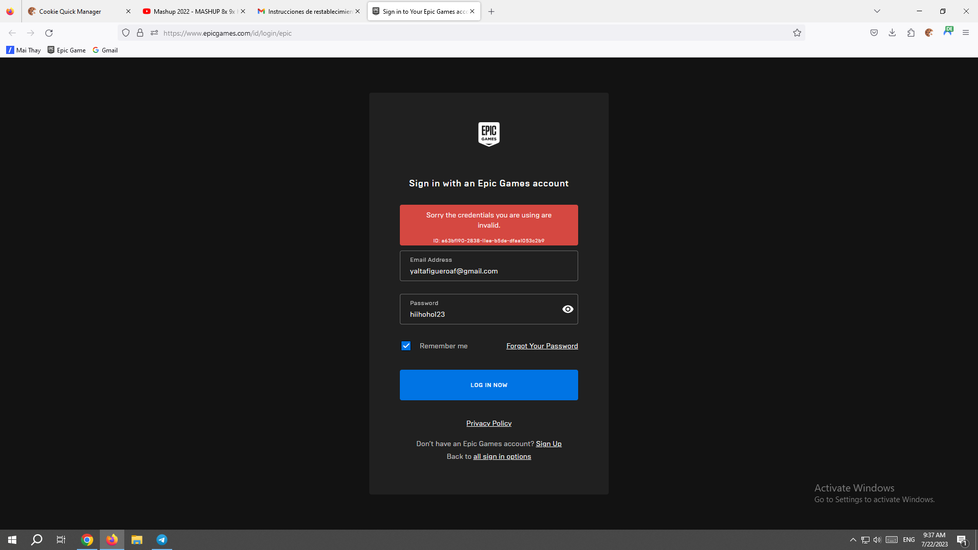Switch to the Cookie Quick Manager tab
This screenshot has height=550, width=978.
tap(79, 11)
